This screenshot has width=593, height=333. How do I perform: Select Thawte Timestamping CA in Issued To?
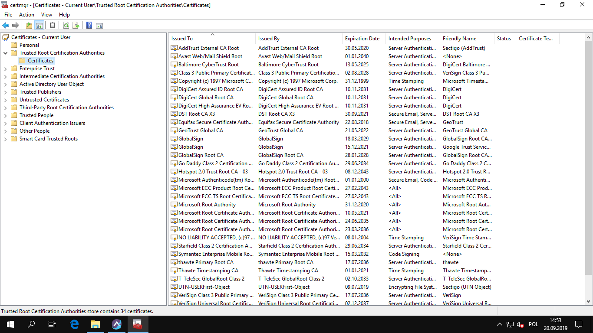point(208,271)
